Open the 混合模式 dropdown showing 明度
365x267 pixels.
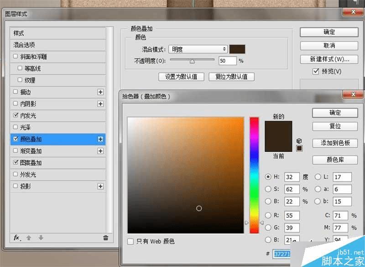tap(198, 49)
